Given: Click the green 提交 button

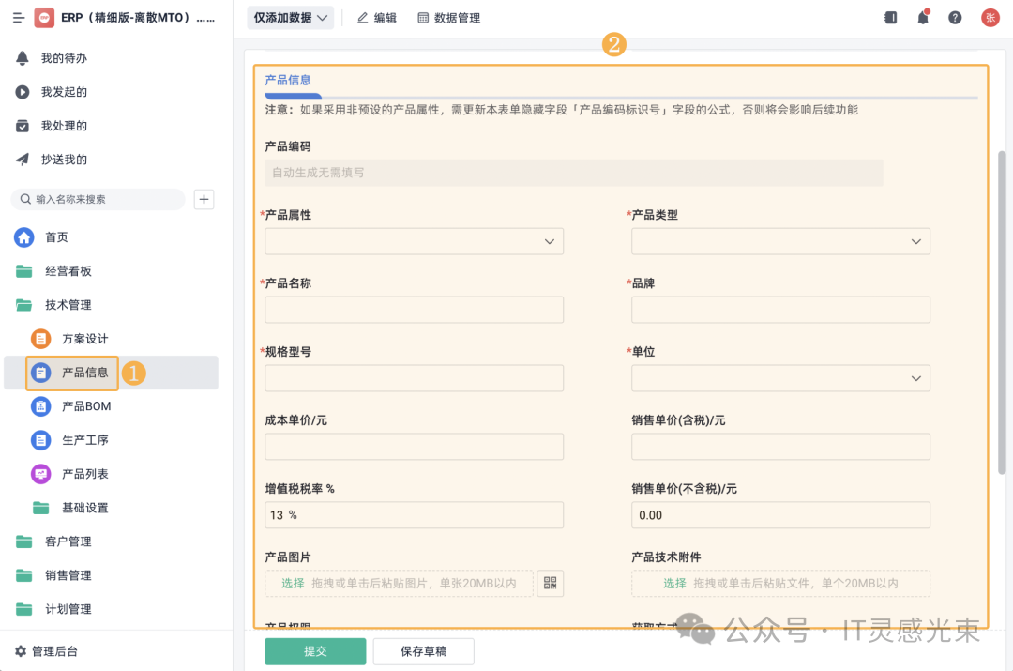Looking at the screenshot, I should coord(315,651).
